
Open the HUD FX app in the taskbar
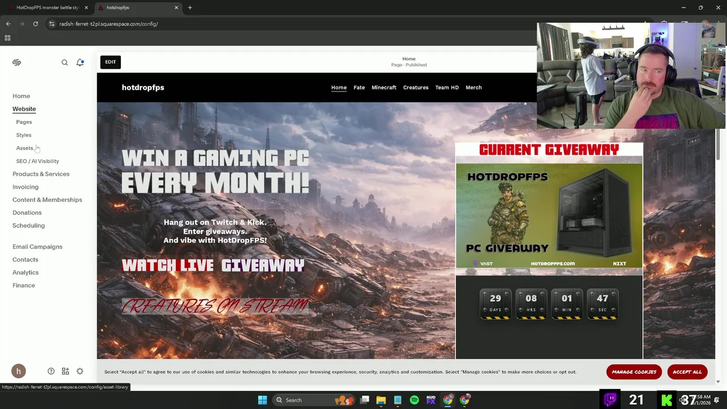pos(431,400)
